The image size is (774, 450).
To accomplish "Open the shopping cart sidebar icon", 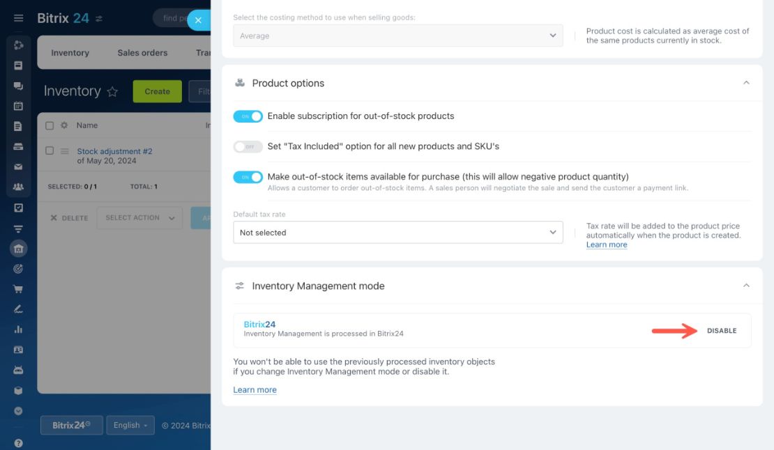I will (x=18, y=289).
